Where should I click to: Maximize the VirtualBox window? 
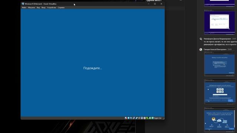click(155, 4)
